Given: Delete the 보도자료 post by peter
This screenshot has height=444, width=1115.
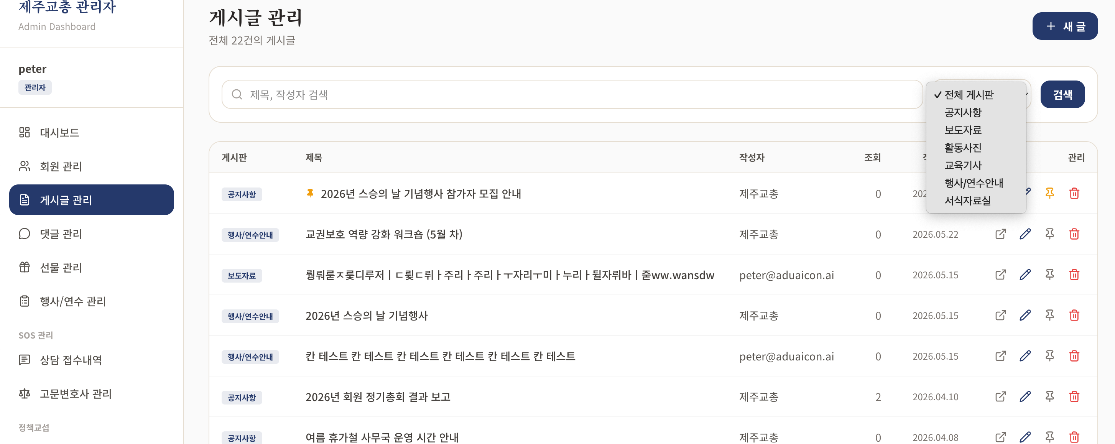Looking at the screenshot, I should [x=1074, y=275].
